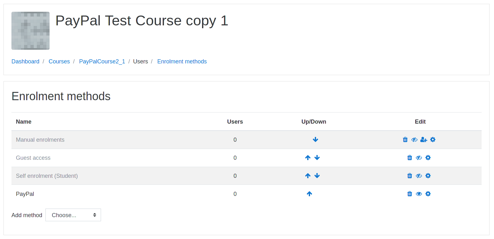This screenshot has height=239, width=494.
Task: Click the Users column header
Action: click(x=235, y=122)
